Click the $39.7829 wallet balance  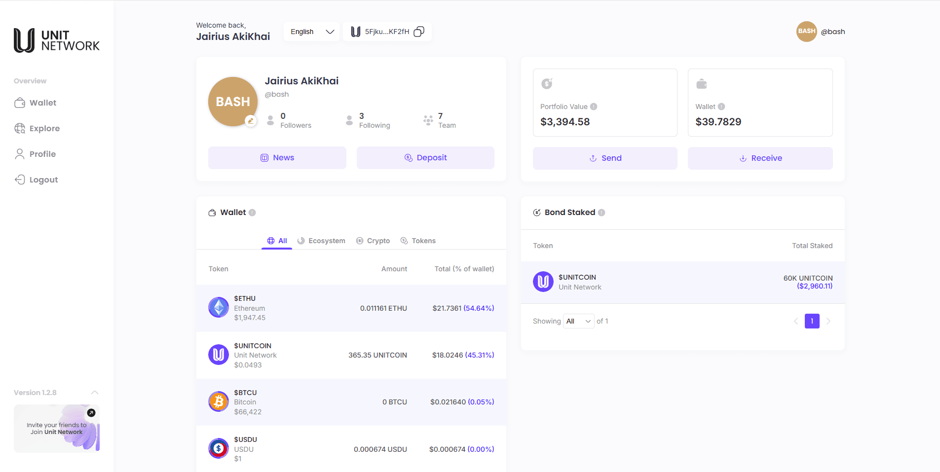click(718, 122)
